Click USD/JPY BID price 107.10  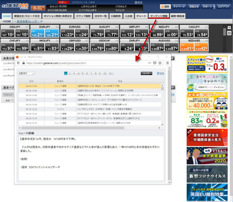click(x=8, y=33)
